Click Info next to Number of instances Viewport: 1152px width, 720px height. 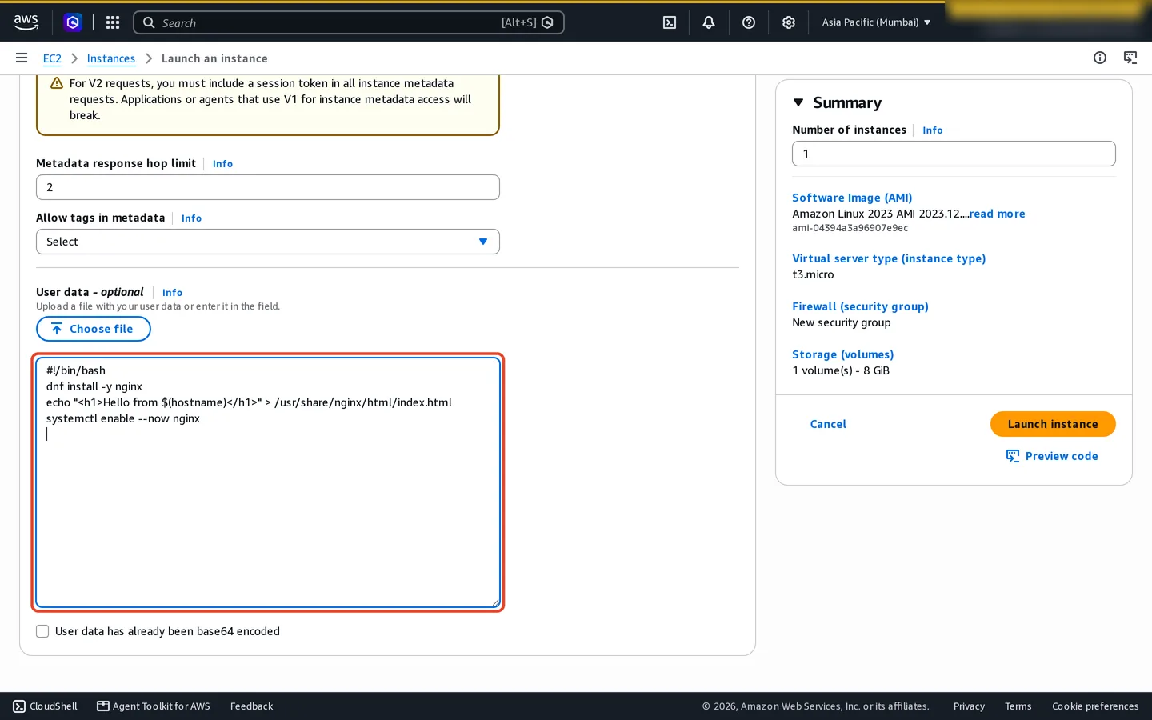tap(933, 130)
